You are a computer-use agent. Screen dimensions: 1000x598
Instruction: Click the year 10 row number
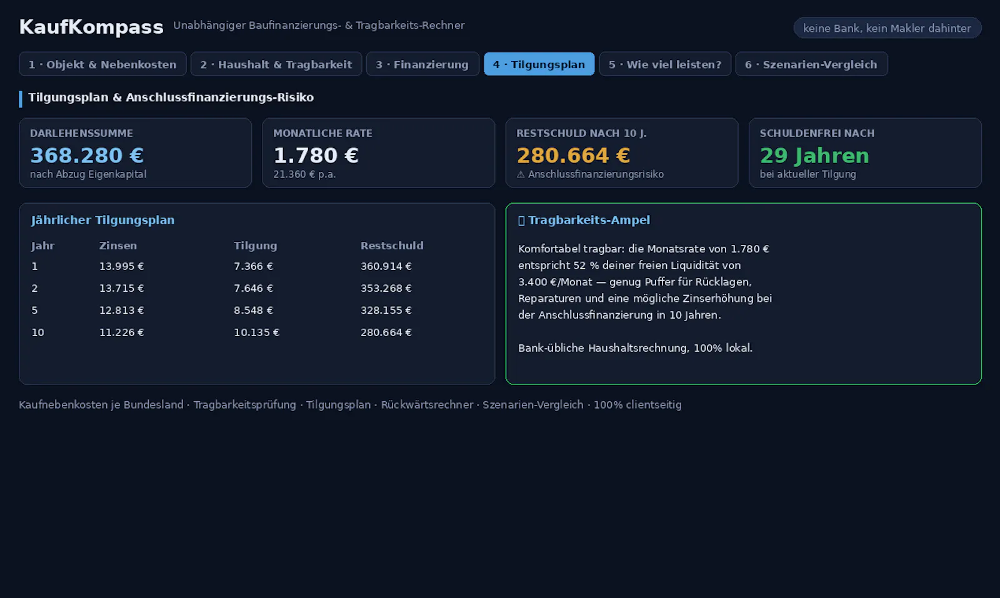37,332
